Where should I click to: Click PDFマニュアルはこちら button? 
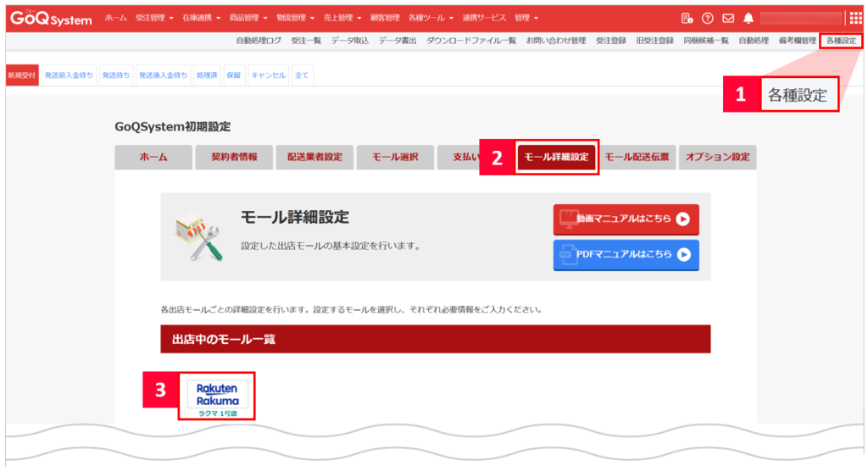626,254
